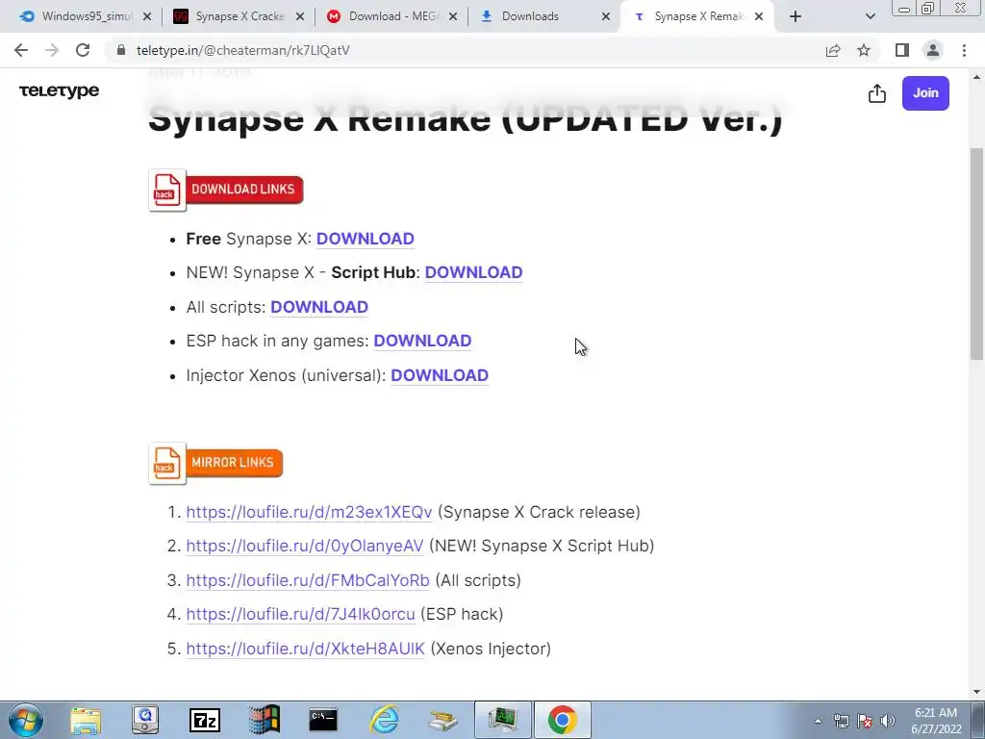Click the network tray icon
This screenshot has height=739, width=985.
[x=841, y=721]
